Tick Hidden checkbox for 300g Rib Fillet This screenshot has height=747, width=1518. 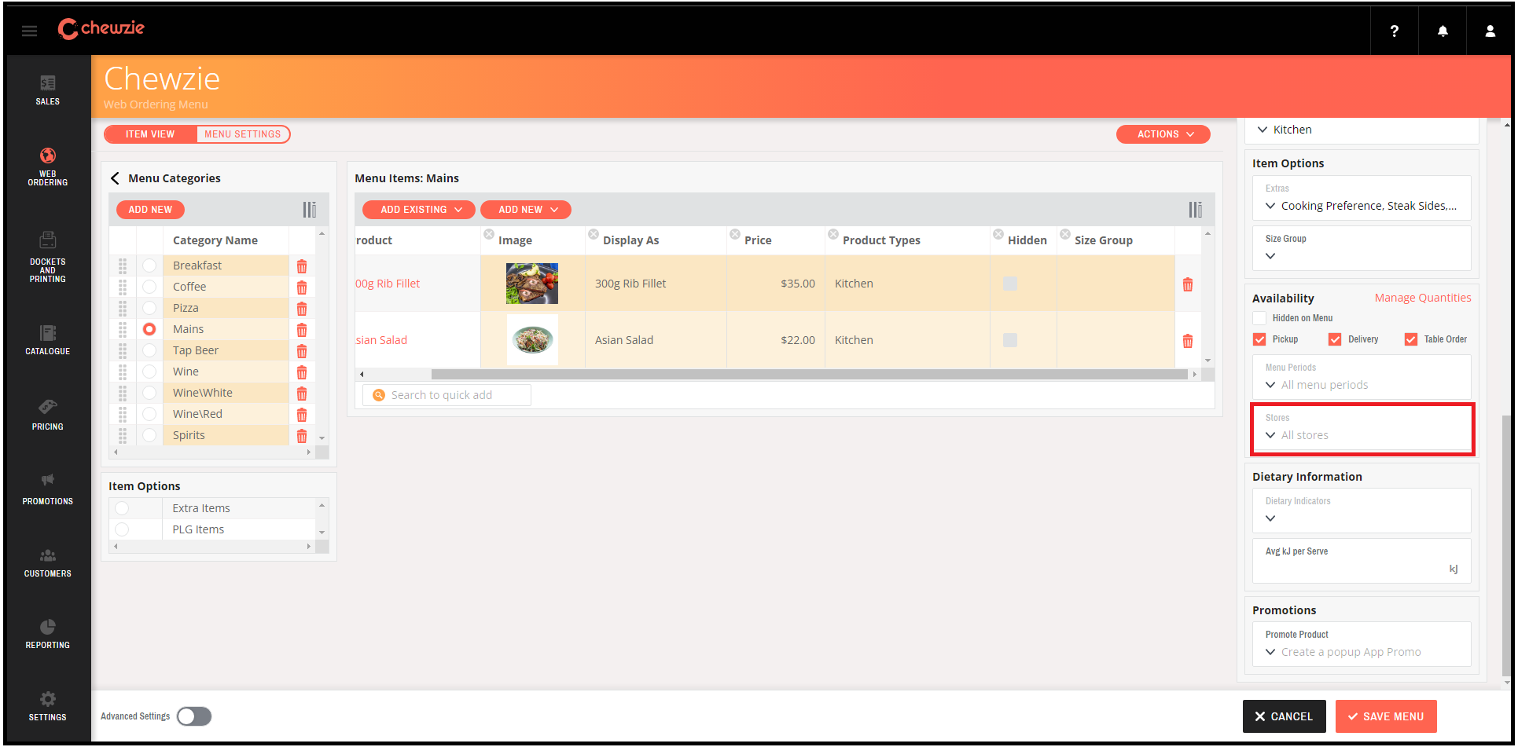(x=1010, y=284)
